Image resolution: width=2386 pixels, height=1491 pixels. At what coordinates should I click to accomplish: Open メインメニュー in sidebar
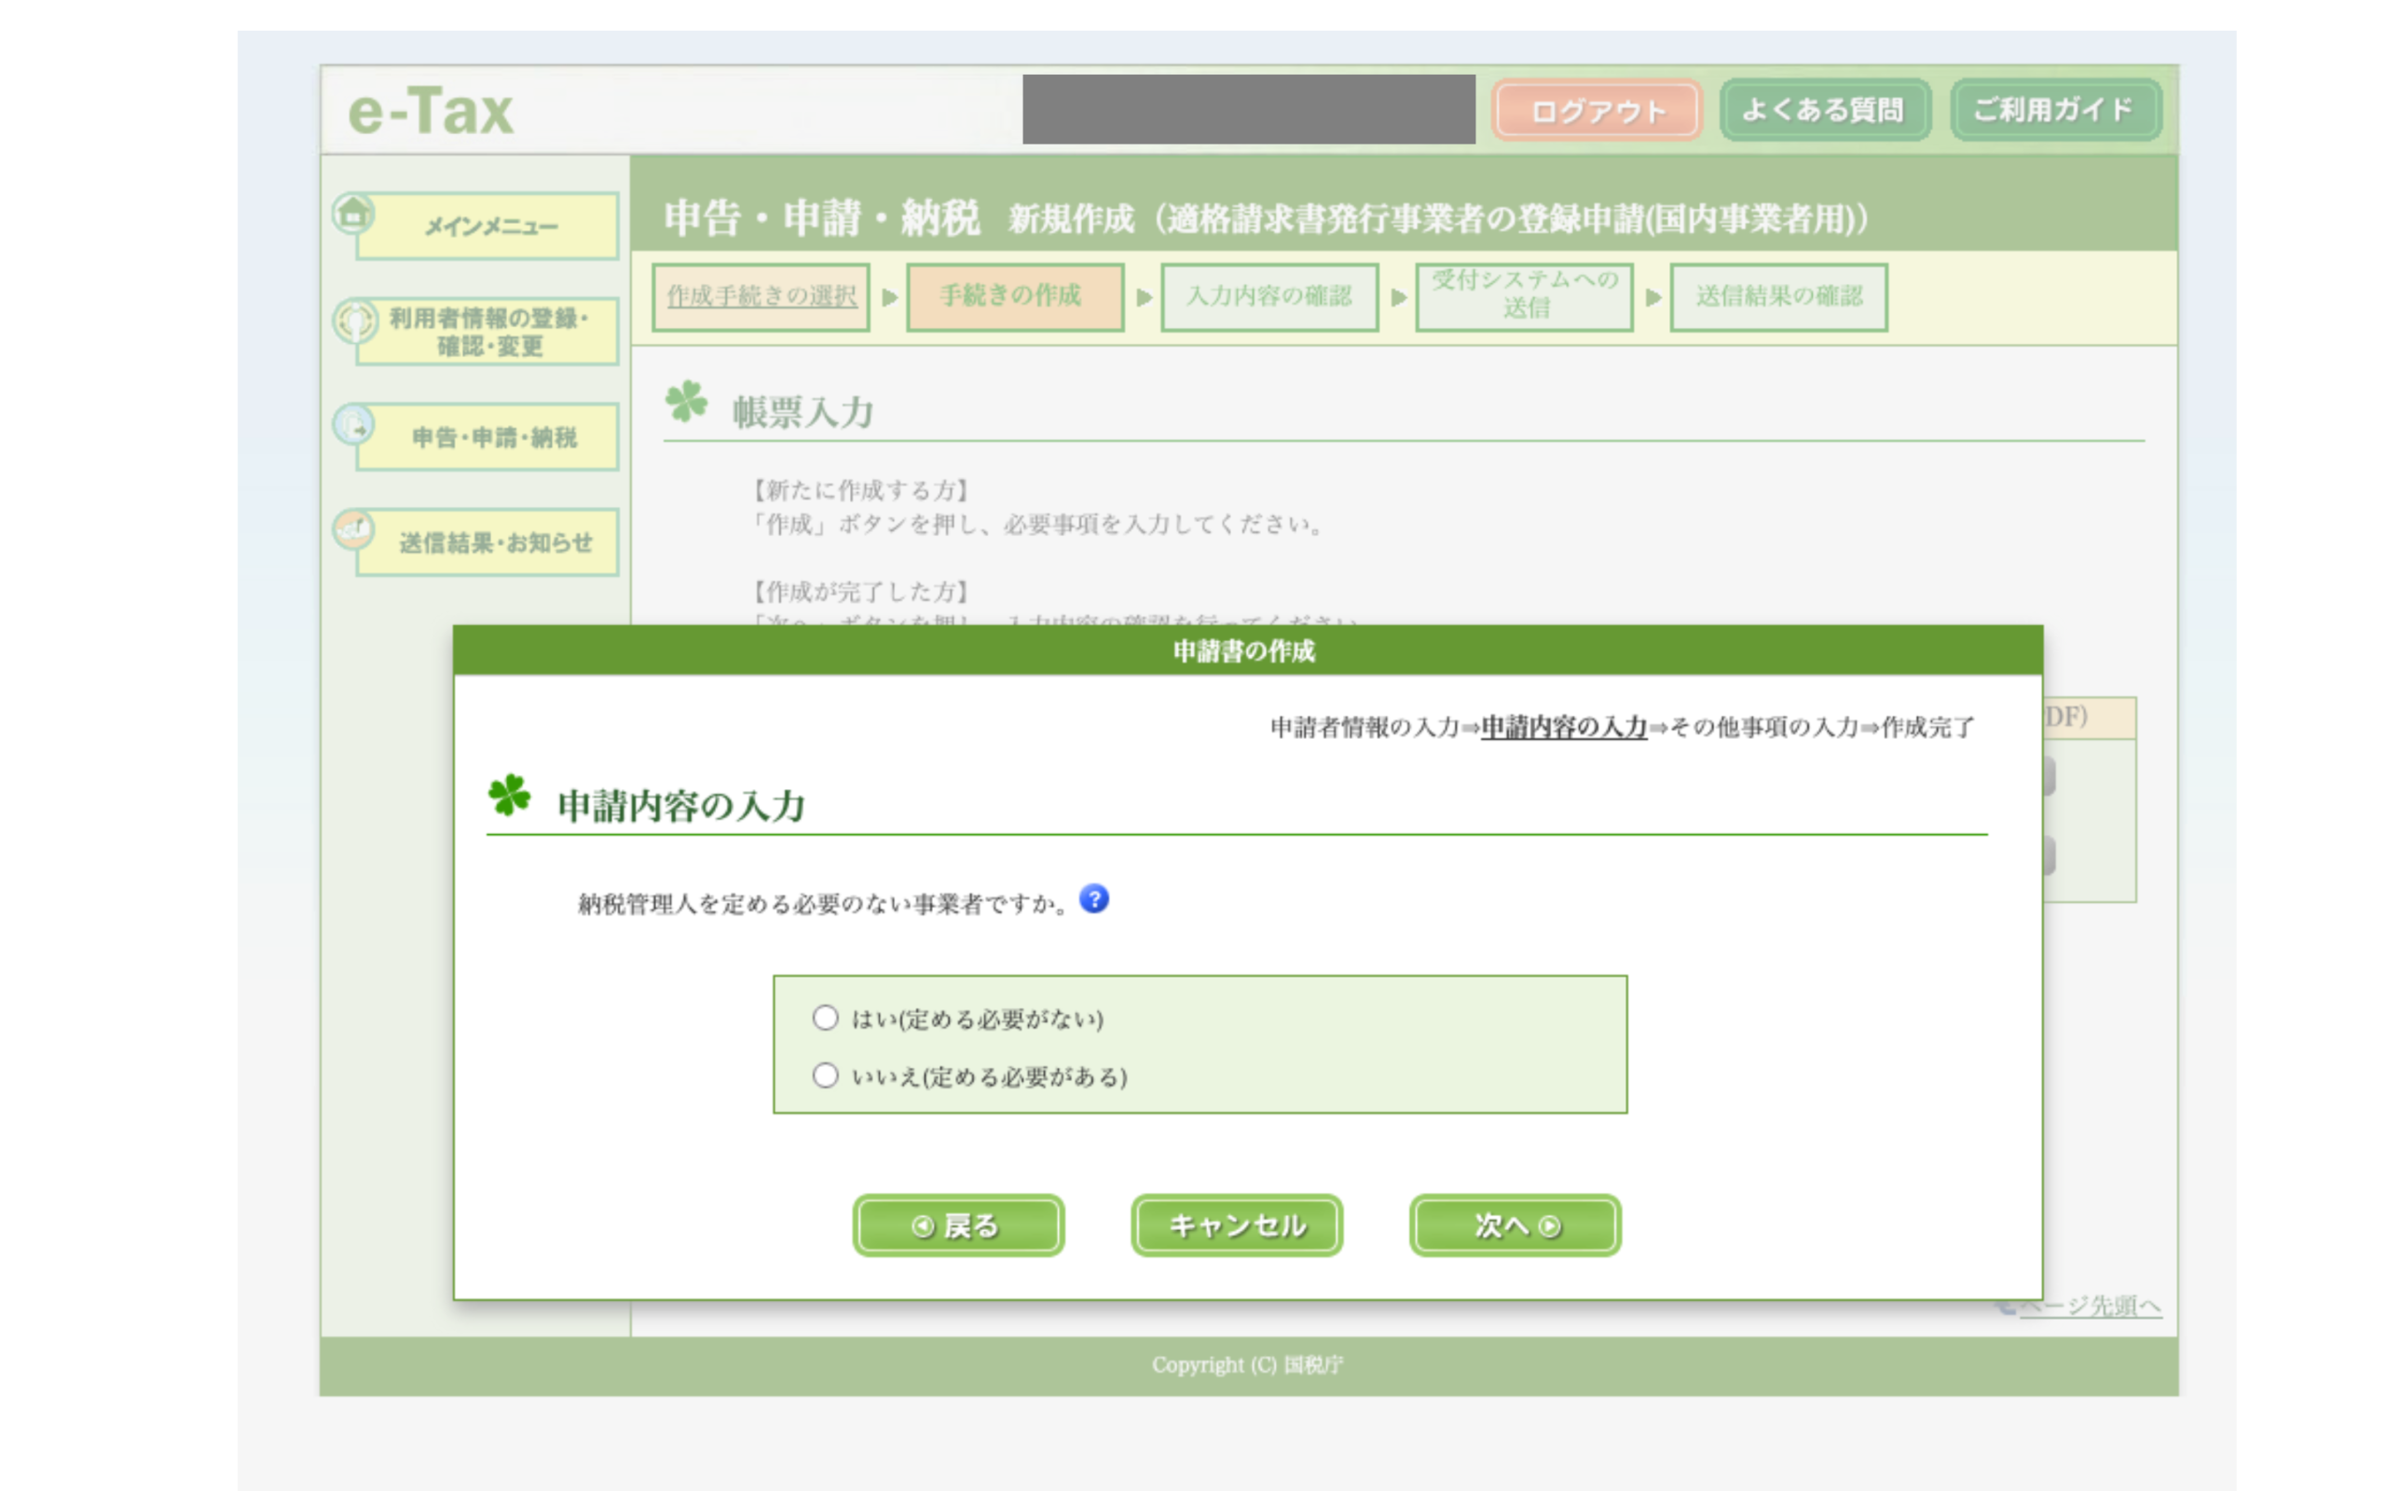coord(487,226)
